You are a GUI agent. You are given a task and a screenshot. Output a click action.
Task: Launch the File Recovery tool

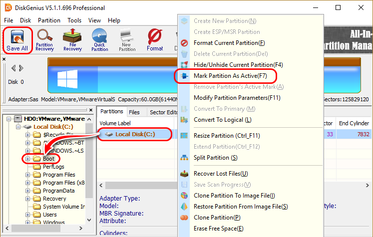72,40
